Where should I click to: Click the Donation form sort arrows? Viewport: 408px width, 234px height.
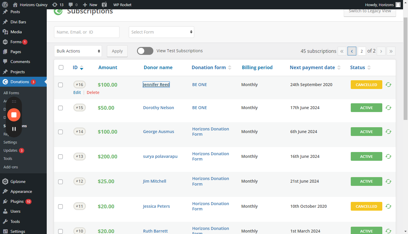230,68
